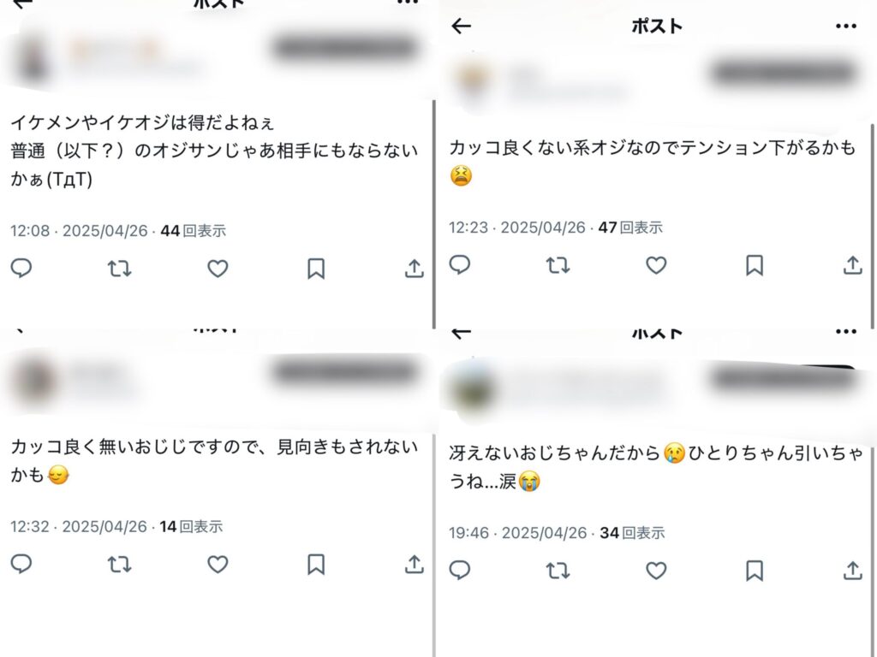Viewport: 877px width, 657px height.
Task: Repost the 12:08 post about イケメン
Action: point(119,269)
